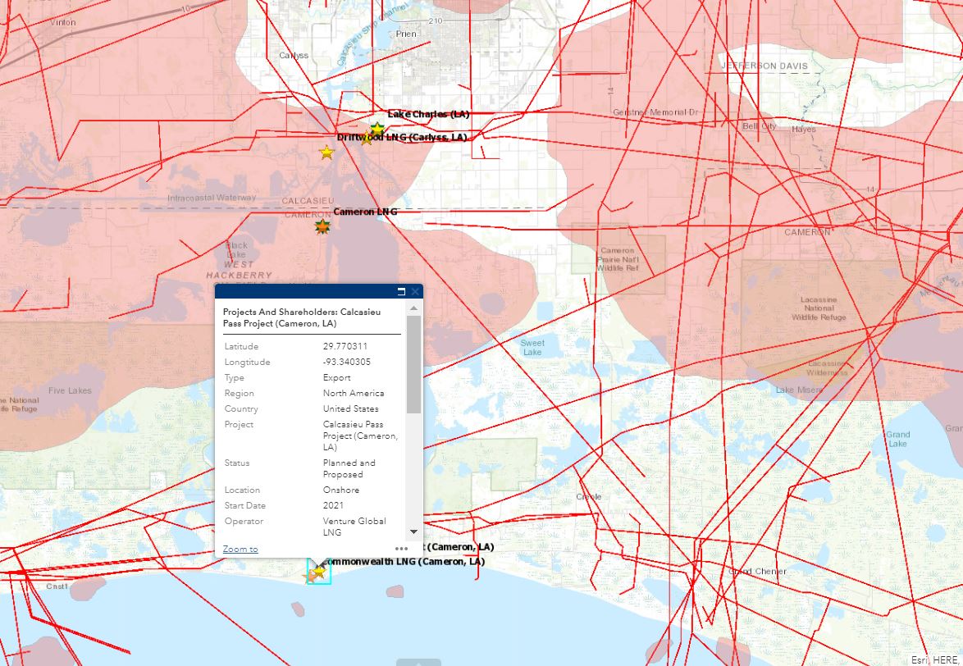This screenshot has width=963, height=666.
Task: Maximize the project info popup
Action: [x=402, y=291]
